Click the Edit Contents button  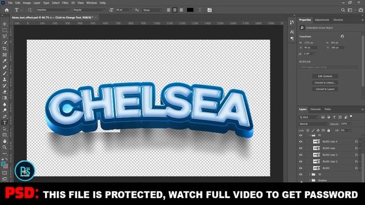click(x=325, y=76)
